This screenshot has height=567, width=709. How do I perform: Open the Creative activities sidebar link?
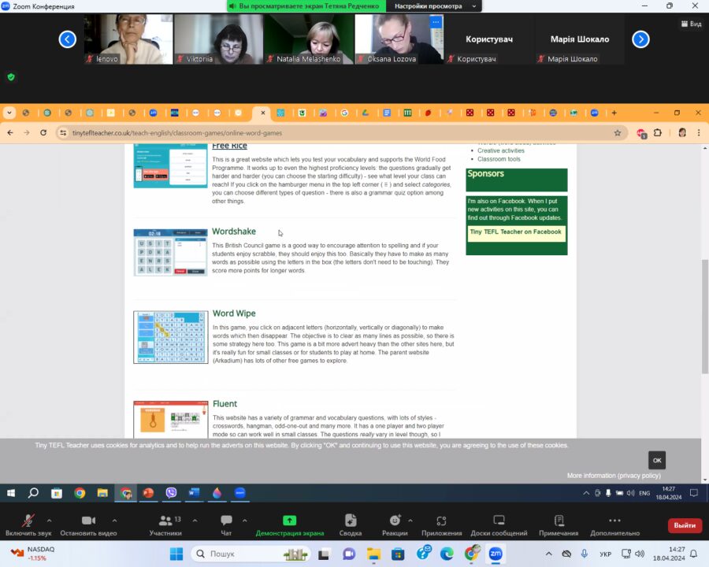coord(500,150)
